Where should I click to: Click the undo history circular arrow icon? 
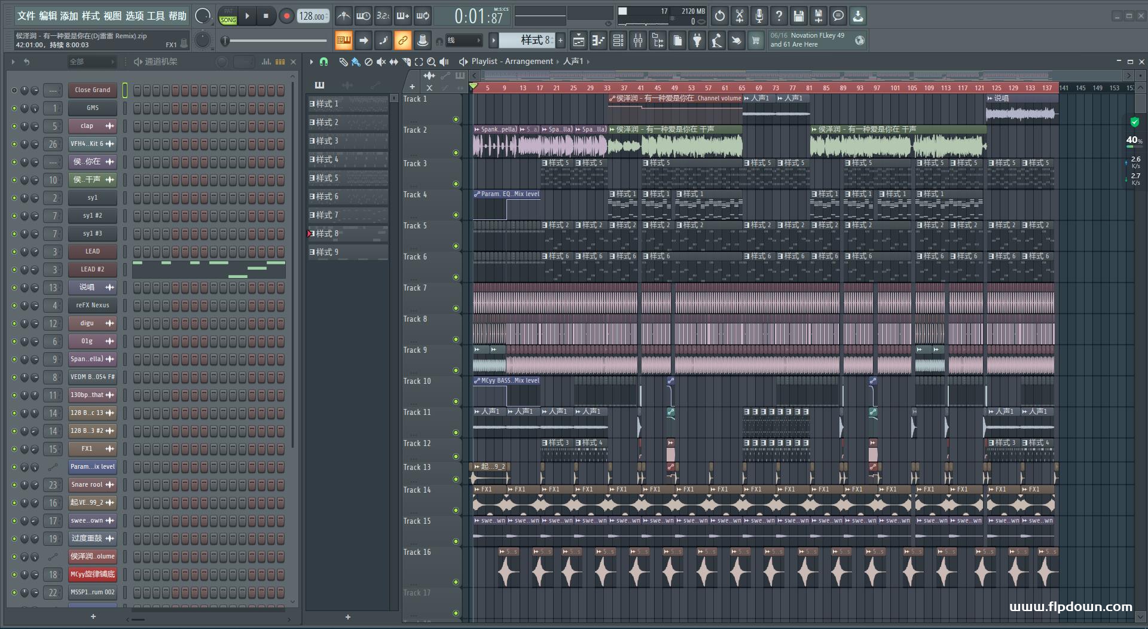tap(720, 16)
